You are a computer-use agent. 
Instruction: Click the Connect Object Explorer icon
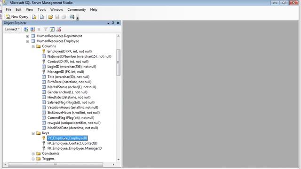click(26, 29)
